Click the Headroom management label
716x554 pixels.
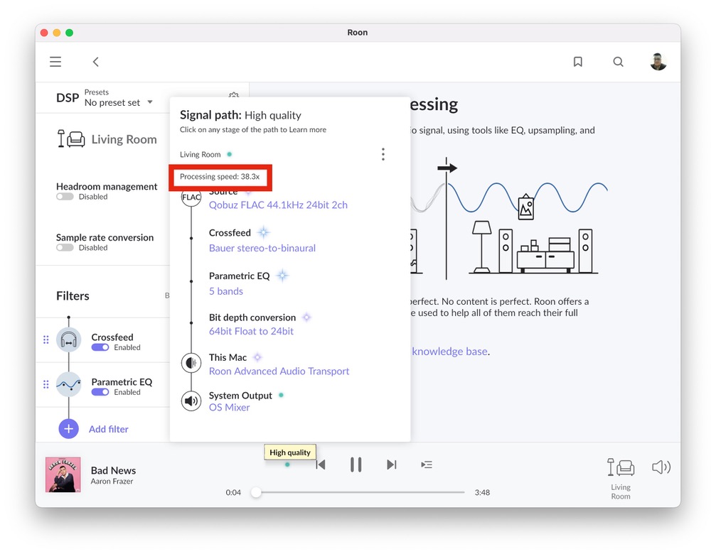coord(107,187)
